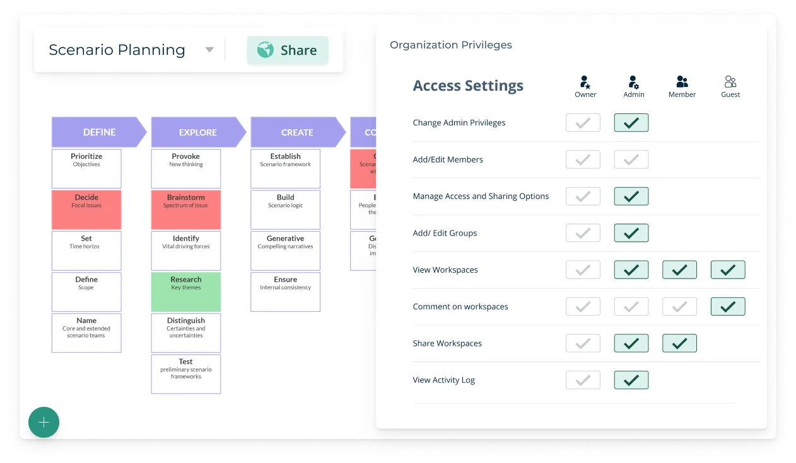Viewport: 796px width, 463px height.
Task: Toggle Owner checkbox for Share Workspaces
Action: tap(583, 343)
